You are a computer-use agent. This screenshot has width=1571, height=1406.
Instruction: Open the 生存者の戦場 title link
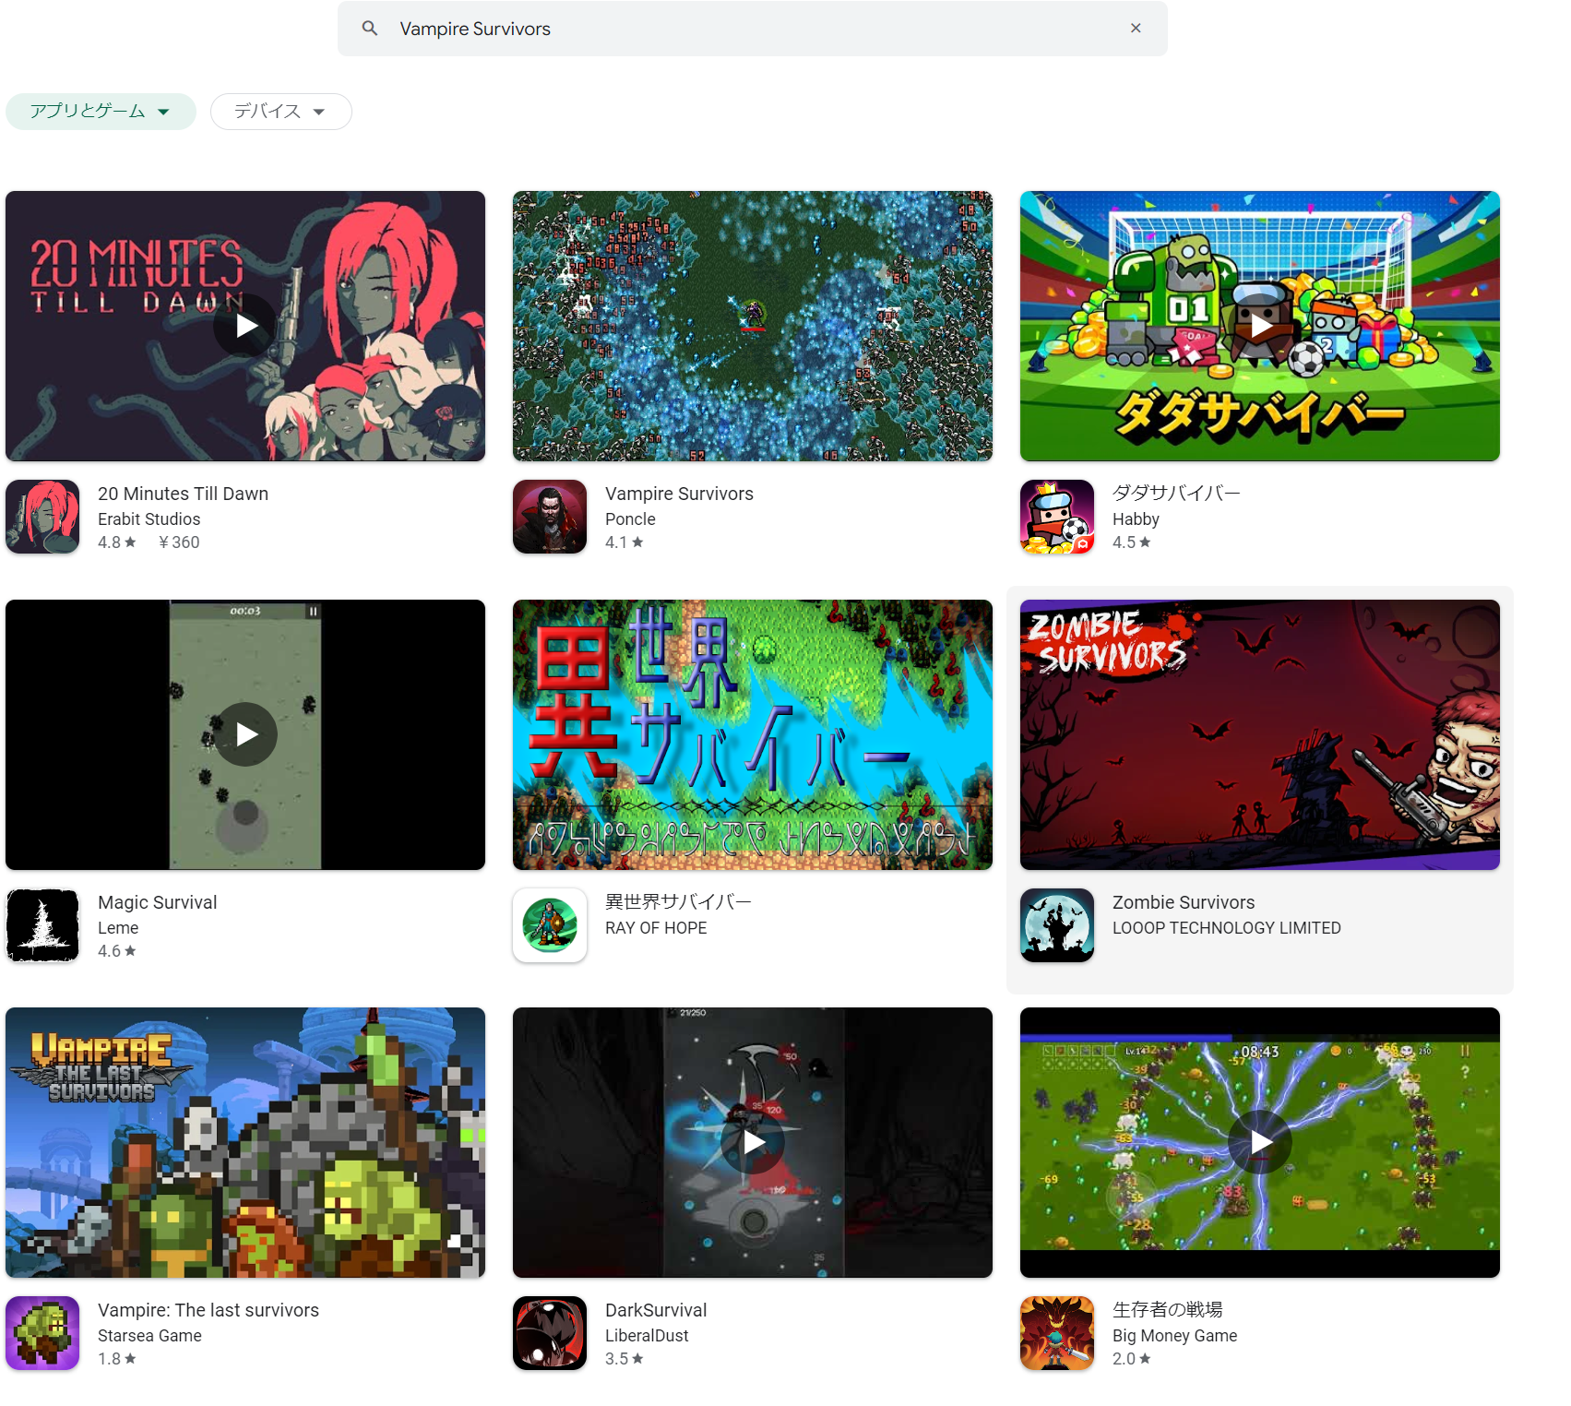(x=1168, y=1310)
